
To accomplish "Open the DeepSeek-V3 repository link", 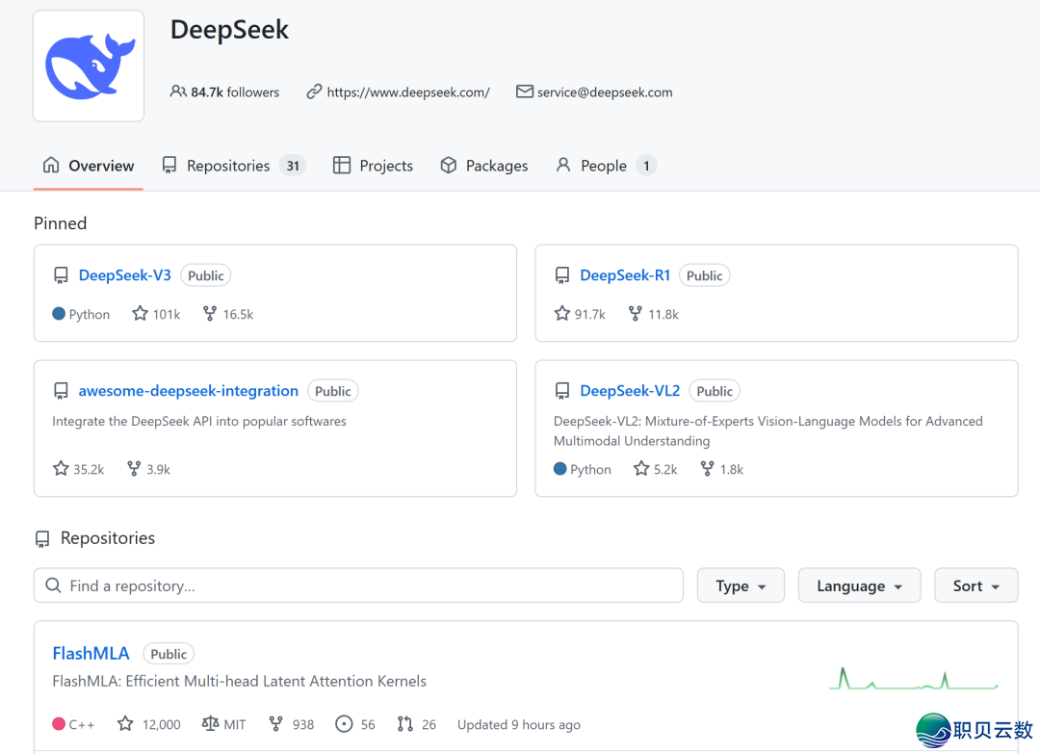I will click(x=125, y=275).
